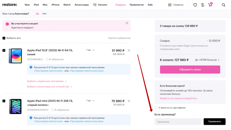Open quantity dropdown for iPad 10,9
This screenshot has width=231, height=130.
pyautogui.click(x=90, y=50)
